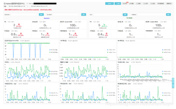This screenshot has height=109, width=176.
Task: Toggle green series legend in the traffic (MB) chart
Action: click(x=111, y=74)
